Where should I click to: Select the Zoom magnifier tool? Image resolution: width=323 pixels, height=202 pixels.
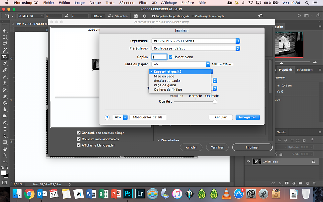coord(5,155)
